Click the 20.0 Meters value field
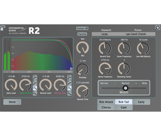Image resolution: width=161 pixels, height=136 pixels. click(105, 40)
